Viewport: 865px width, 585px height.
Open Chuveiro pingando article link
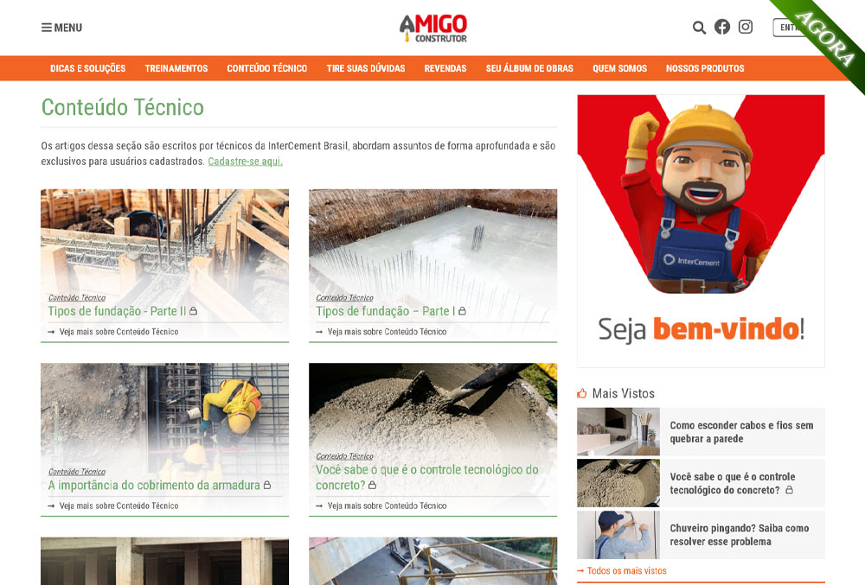[740, 534]
